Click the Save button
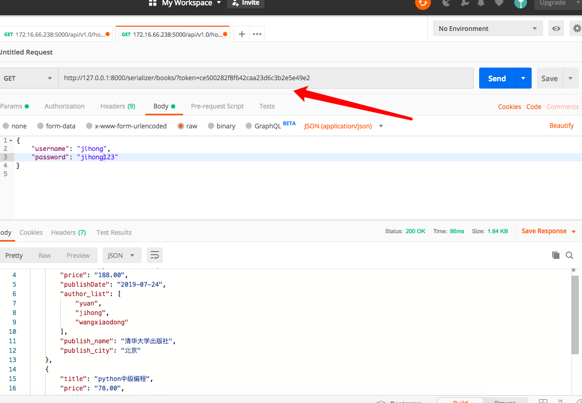The image size is (582, 403). pos(549,78)
